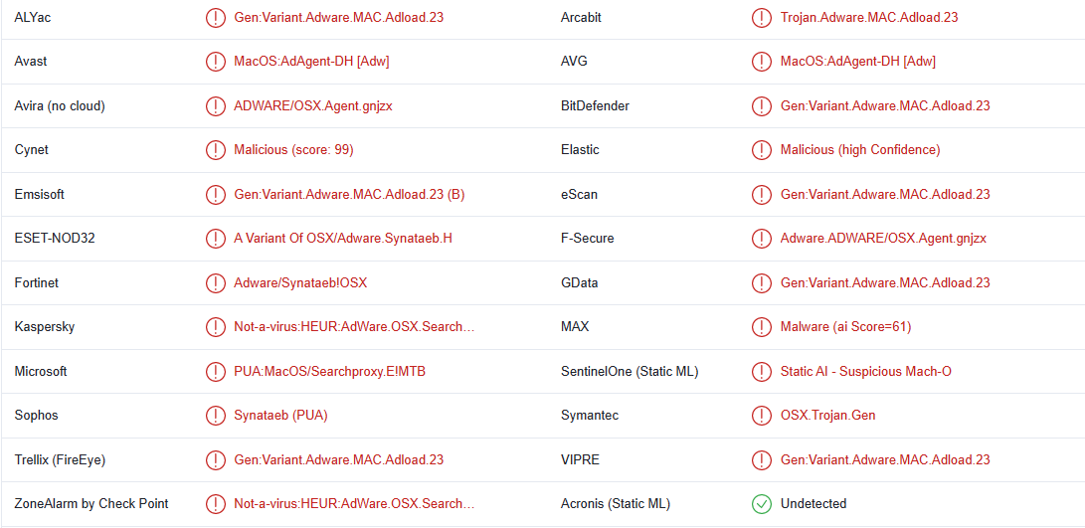Click the green checkmark icon for Acronis

tap(762, 504)
